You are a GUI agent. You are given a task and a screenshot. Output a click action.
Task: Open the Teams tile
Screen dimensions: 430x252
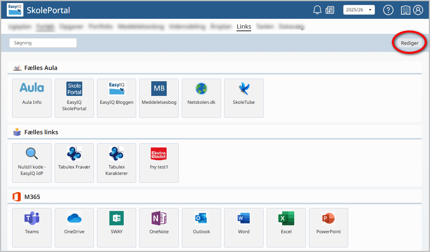coord(32,228)
